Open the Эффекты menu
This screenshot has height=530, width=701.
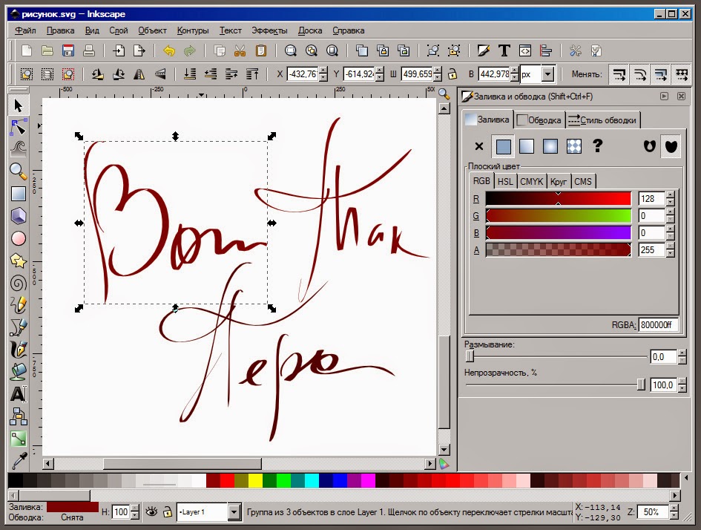tap(271, 30)
